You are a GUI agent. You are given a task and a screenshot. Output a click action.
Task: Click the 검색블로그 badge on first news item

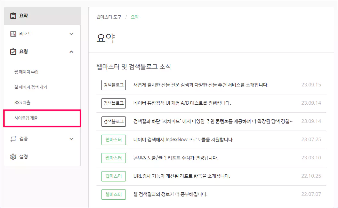[x=114, y=85]
